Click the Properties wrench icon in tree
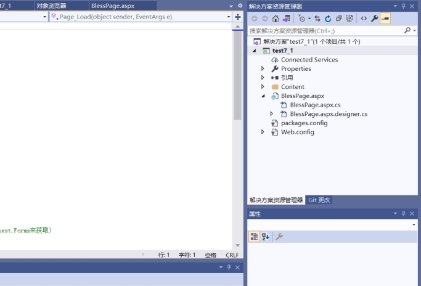 tap(275, 69)
